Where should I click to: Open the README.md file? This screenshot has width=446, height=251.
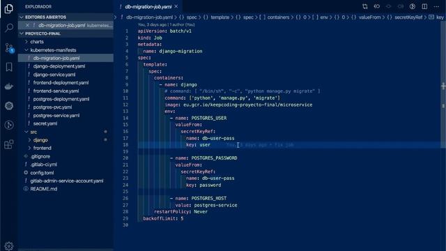click(43, 189)
